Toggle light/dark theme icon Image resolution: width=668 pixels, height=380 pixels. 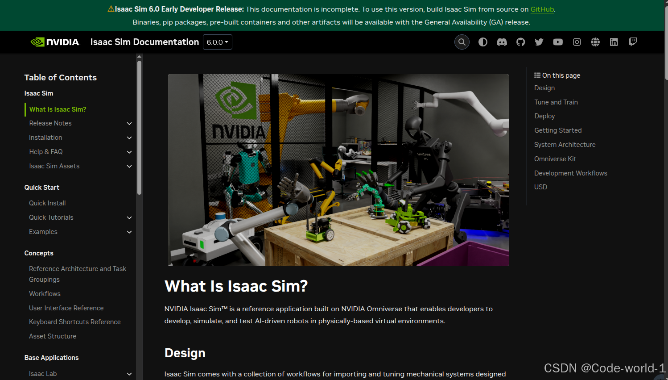point(483,42)
